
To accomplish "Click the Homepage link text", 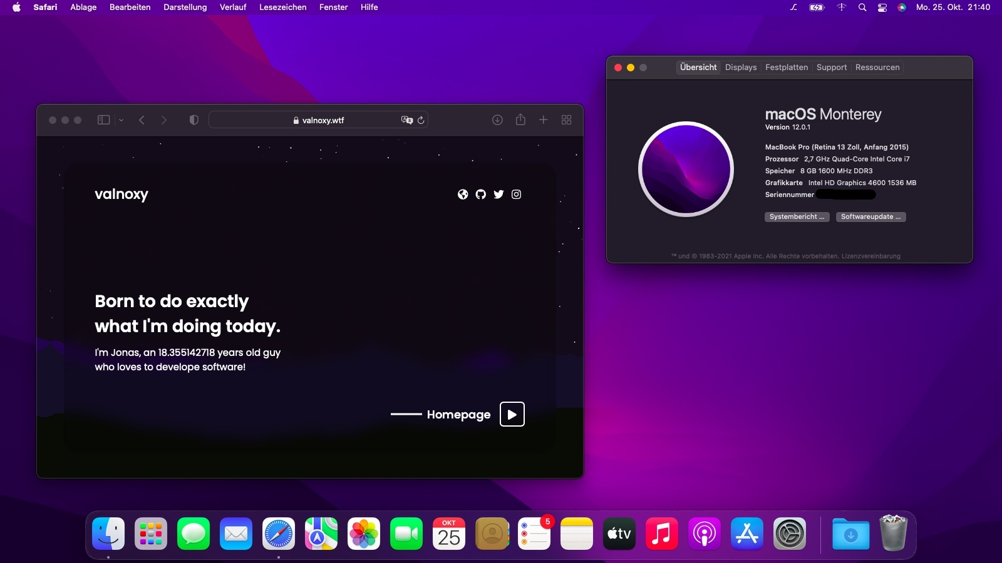I will pyautogui.click(x=459, y=415).
